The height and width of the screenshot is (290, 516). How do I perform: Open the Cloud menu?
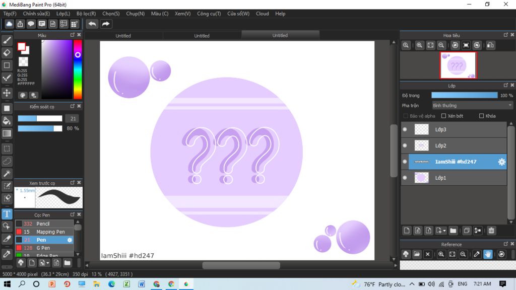262,14
